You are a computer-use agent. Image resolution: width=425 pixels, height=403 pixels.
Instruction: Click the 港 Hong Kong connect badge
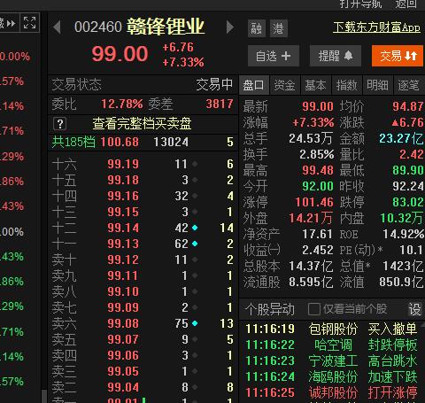tap(278, 28)
